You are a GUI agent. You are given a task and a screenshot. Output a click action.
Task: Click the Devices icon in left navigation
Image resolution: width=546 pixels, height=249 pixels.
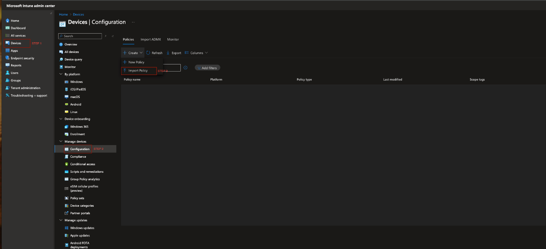[x=8, y=43]
